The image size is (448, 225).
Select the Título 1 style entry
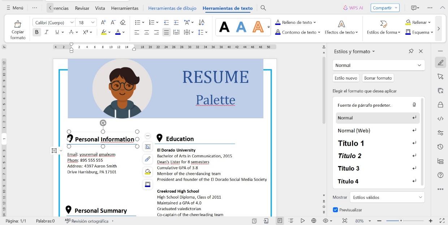click(350, 143)
